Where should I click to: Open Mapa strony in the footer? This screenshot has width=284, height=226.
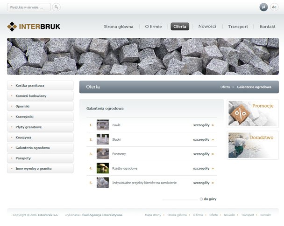(153, 215)
